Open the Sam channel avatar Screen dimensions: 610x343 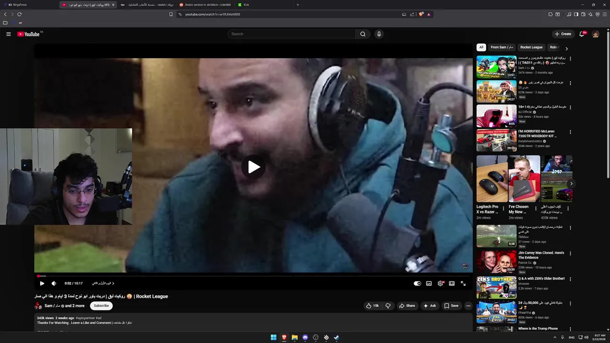click(38, 306)
